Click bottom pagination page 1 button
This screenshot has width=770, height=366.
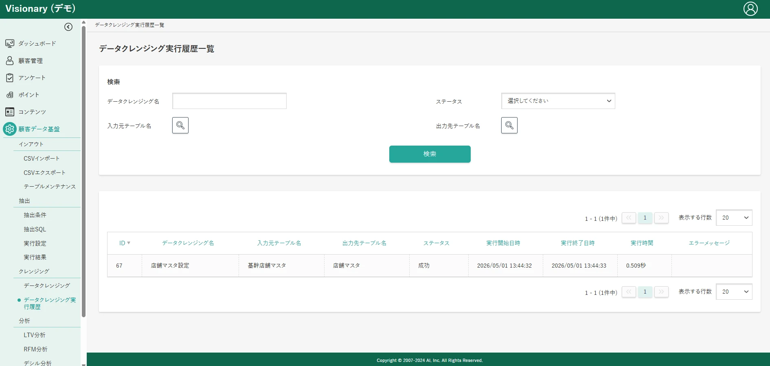tap(645, 292)
